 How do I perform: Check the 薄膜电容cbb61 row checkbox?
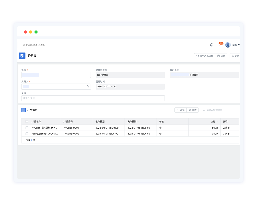(27, 134)
